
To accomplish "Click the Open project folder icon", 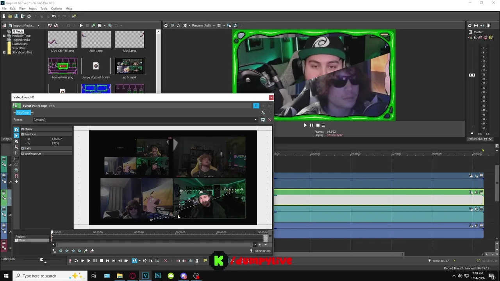I will click(10, 16).
